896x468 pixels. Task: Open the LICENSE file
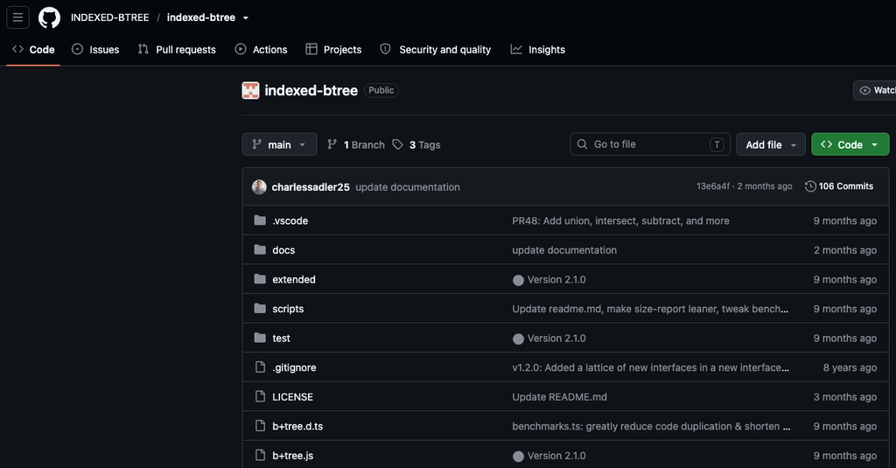coord(292,396)
